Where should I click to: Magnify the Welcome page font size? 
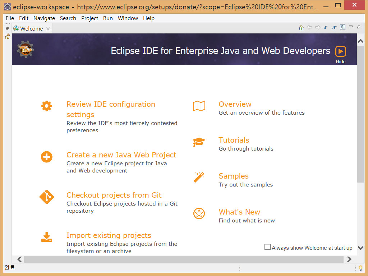tap(334, 27)
